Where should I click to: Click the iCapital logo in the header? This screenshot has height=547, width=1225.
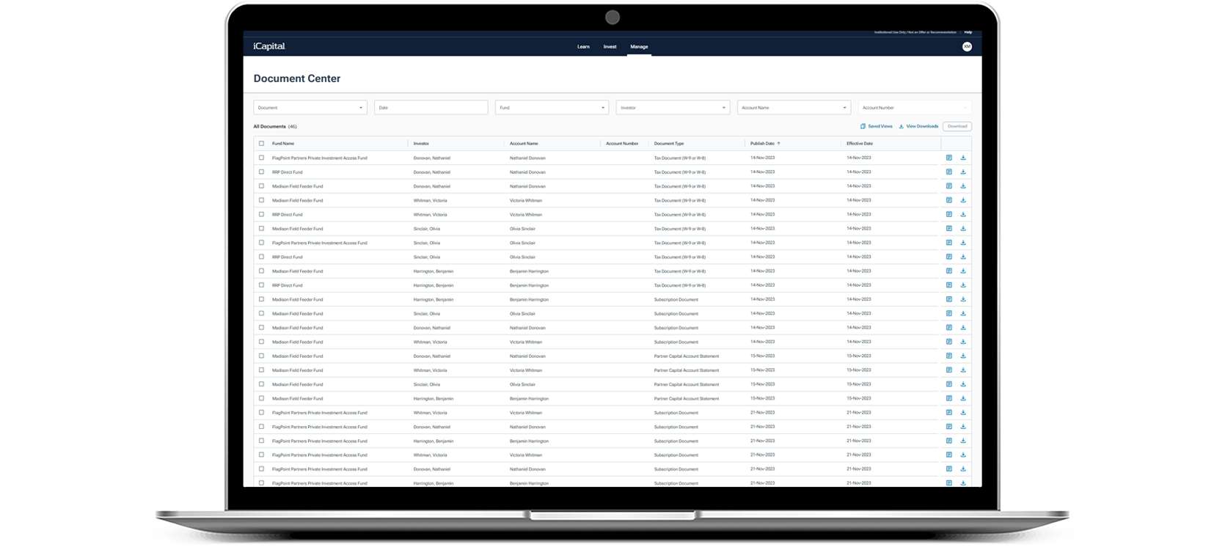269,46
